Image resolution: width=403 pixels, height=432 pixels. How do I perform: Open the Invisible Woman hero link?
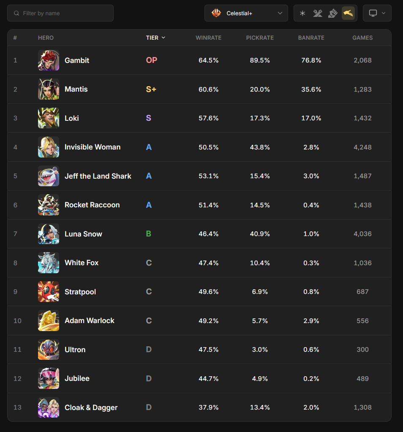93,147
